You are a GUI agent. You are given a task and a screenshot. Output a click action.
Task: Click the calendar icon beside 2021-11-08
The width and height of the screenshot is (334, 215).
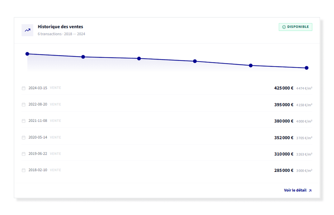pyautogui.click(x=24, y=121)
